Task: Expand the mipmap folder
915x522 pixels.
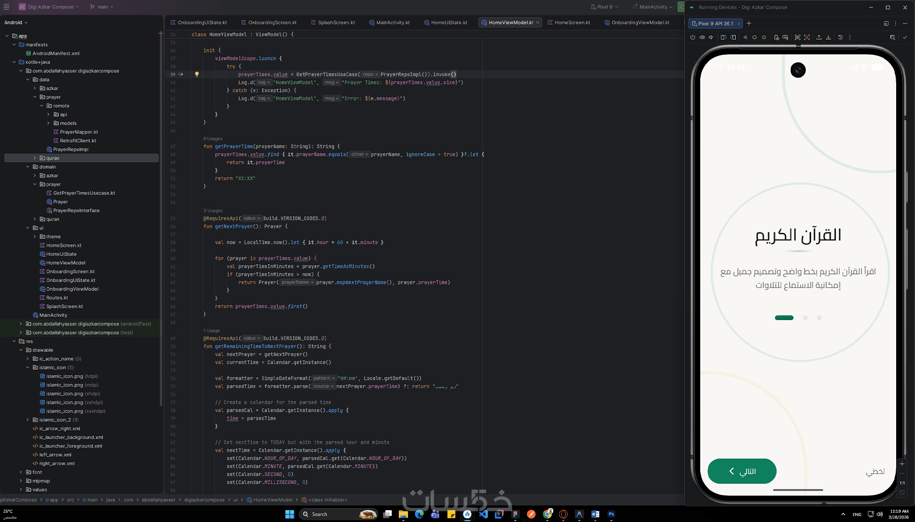Action: pos(21,481)
